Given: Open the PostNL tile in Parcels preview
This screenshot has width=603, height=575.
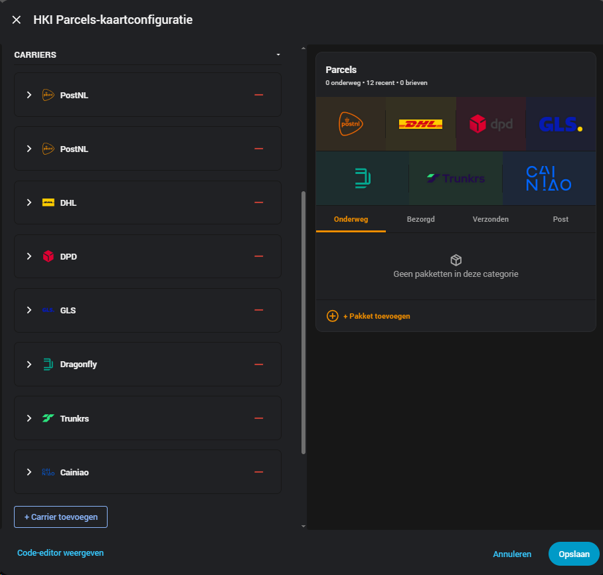Looking at the screenshot, I should [351, 124].
